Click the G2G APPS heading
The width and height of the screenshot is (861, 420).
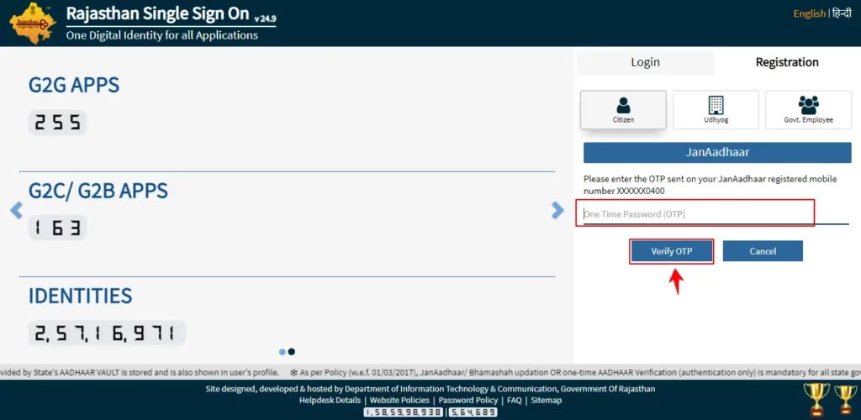coord(74,86)
